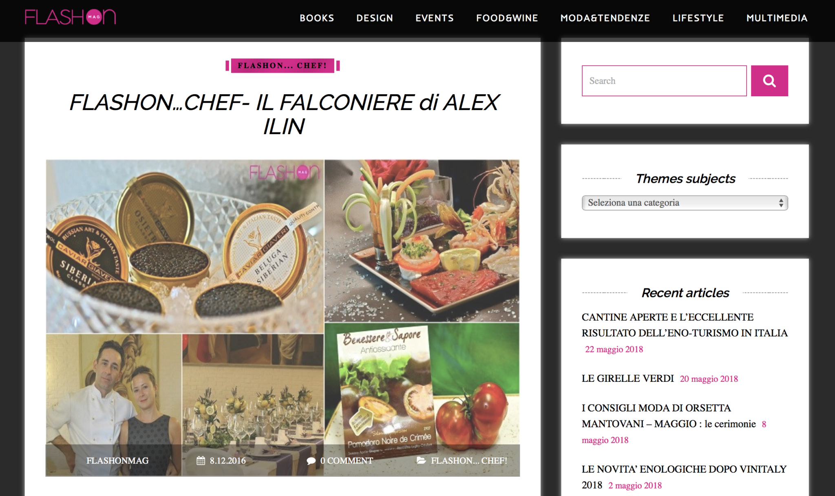The height and width of the screenshot is (496, 835).
Task: Click the featured caviar collage image
Action: tap(283, 318)
